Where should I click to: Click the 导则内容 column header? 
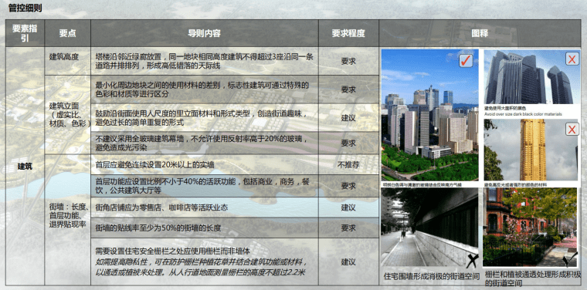tap(205, 33)
